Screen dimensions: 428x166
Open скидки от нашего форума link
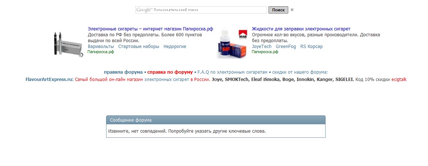[300, 72]
